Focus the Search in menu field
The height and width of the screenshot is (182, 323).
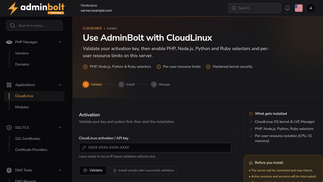tap(34, 26)
